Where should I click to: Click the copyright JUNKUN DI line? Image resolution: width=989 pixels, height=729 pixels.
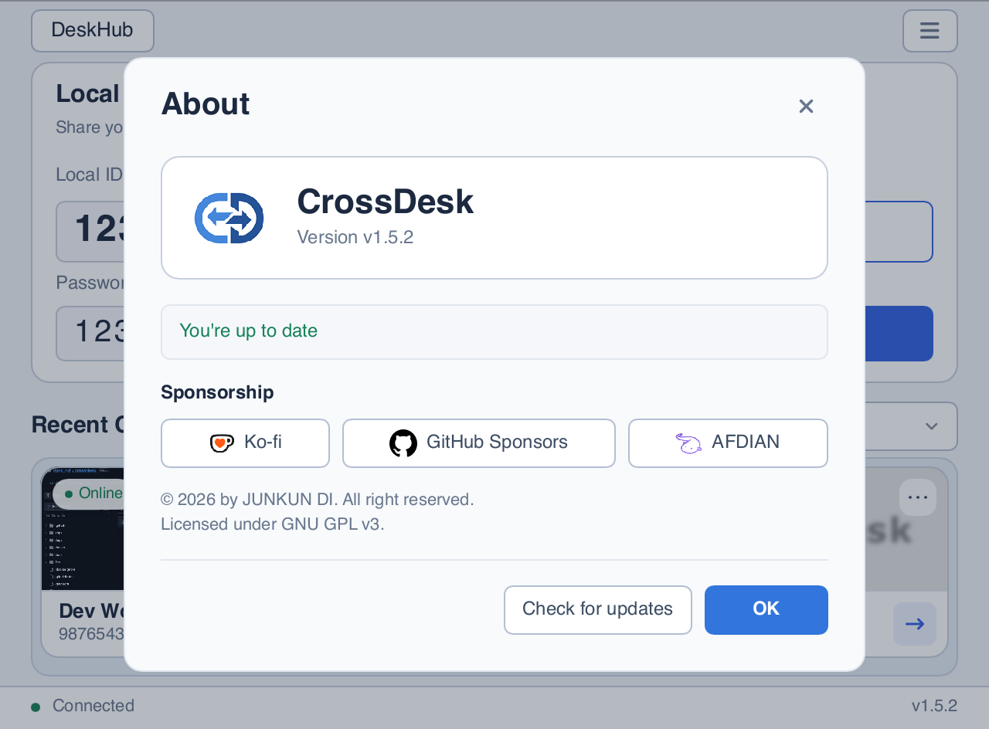[318, 500]
